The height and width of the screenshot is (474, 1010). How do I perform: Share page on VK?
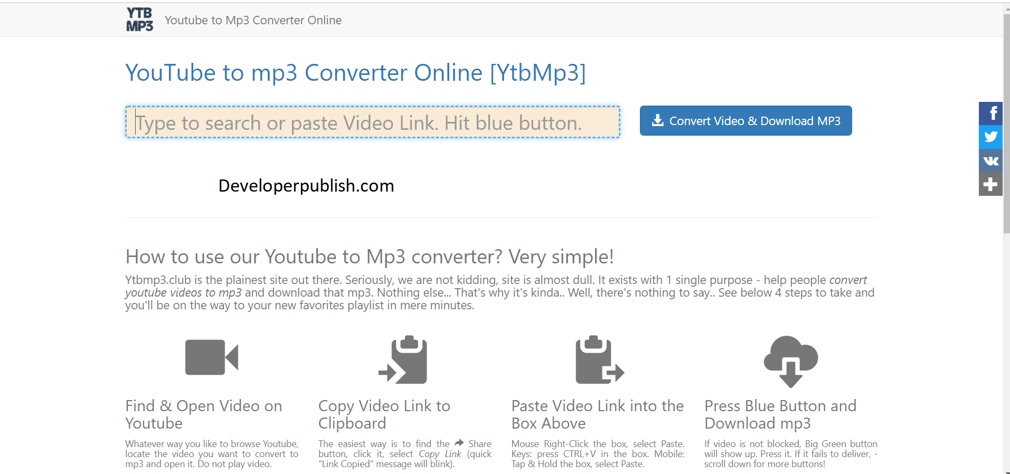point(990,160)
